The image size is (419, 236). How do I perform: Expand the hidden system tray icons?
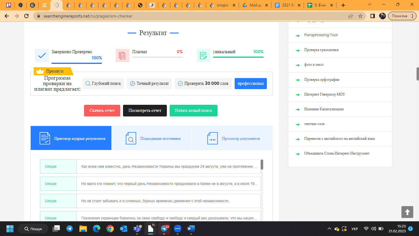329,229
